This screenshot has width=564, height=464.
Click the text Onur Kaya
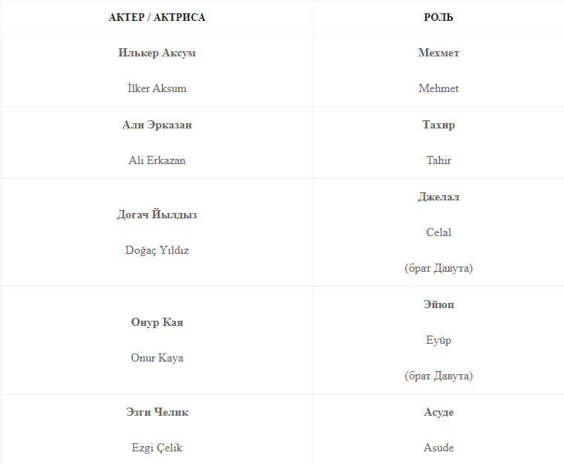157,358
